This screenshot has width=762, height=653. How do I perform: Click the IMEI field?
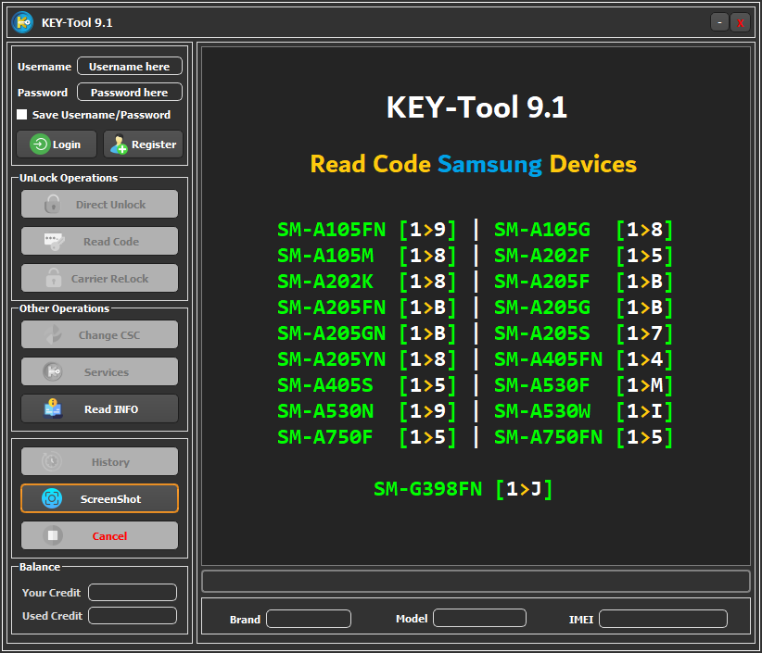(x=664, y=619)
